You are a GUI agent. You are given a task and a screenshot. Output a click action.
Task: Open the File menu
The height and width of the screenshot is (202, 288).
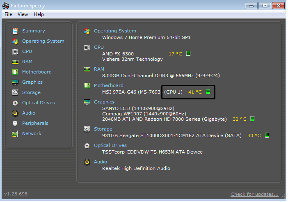point(8,14)
